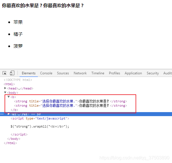This screenshot has height=163, width=172.
Task: Activate the inspect element picker icon
Action: point(4,73)
